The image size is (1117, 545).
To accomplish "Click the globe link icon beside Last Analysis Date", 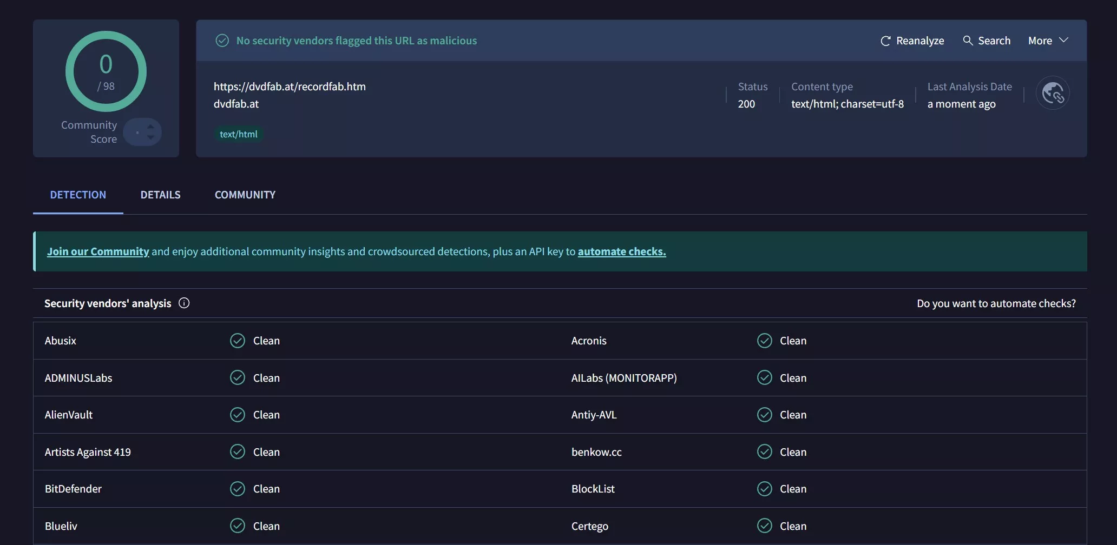I will pyautogui.click(x=1052, y=93).
